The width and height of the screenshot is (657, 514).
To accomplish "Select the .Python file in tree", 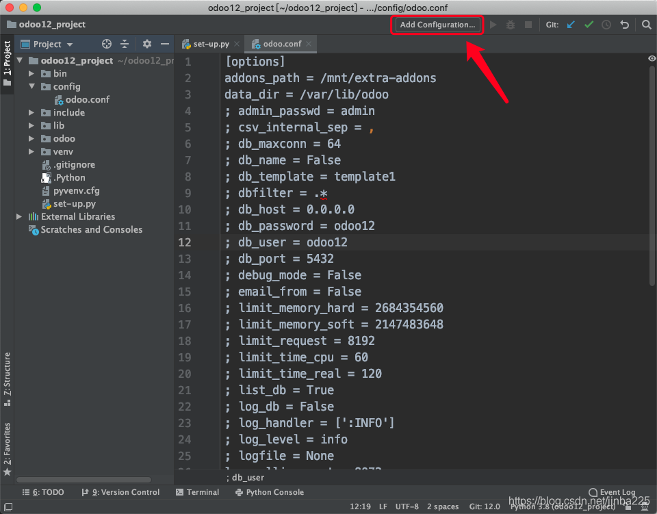I will coord(63,178).
